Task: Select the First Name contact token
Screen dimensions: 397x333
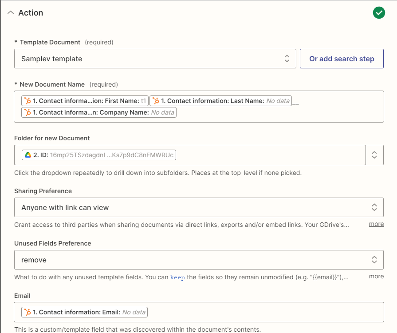Action: 85,101
